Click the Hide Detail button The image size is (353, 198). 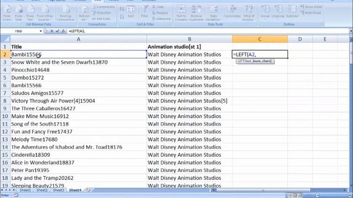(x=311, y=13)
